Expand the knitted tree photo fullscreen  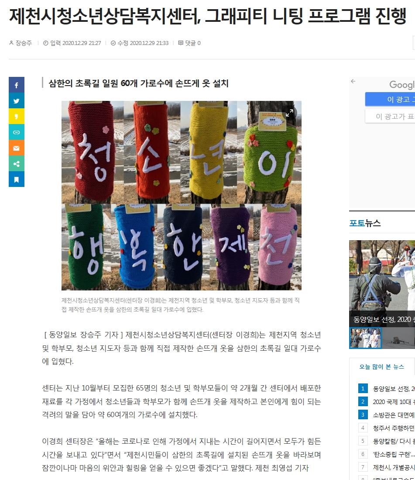290,113
